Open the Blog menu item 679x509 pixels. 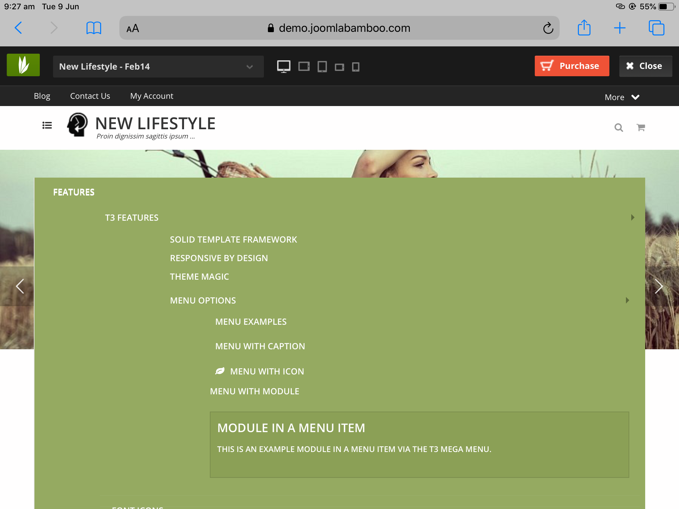tap(42, 96)
